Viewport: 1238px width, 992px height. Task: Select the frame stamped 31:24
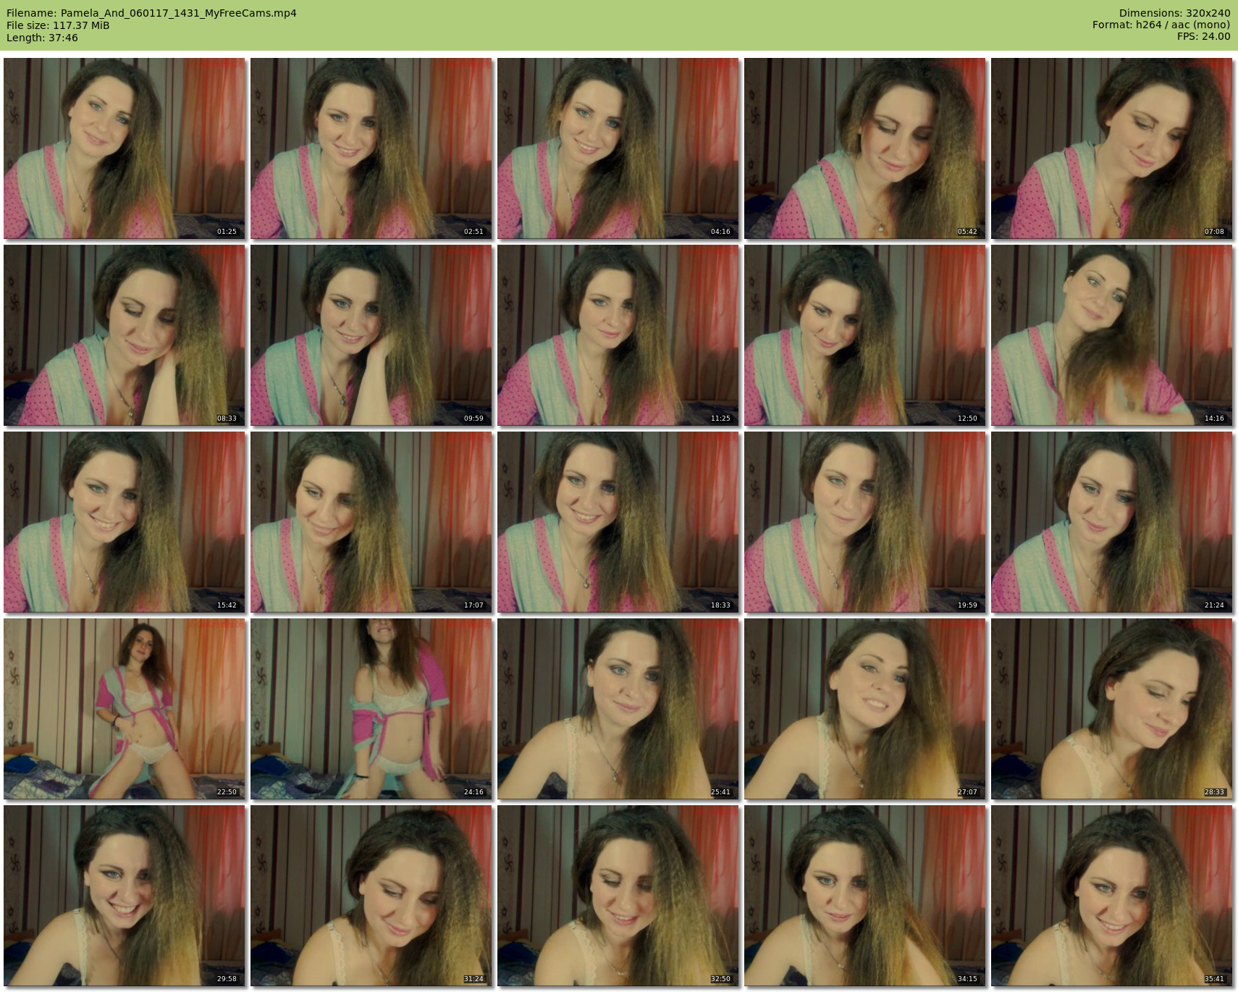(371, 896)
